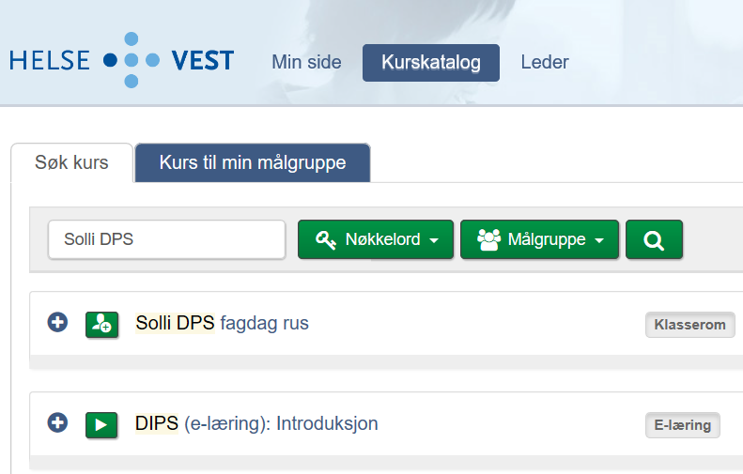The height and width of the screenshot is (474, 743).
Task: Click the search field containing Solli DPS
Action: point(166,239)
